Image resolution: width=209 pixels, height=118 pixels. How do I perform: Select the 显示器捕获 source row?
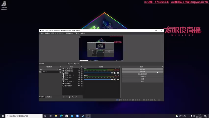pyautogui.click(x=72, y=86)
